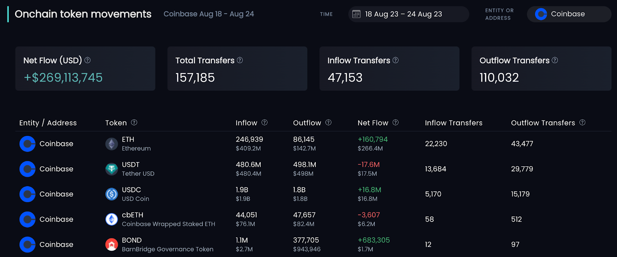Show help for Total Transfers card

pyautogui.click(x=240, y=60)
